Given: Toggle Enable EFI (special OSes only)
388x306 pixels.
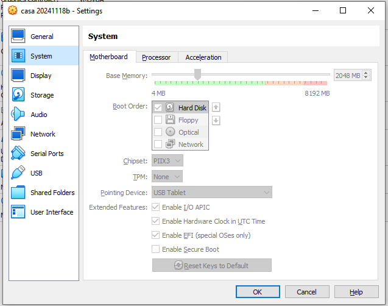Looking at the screenshot, I should 155,235.
